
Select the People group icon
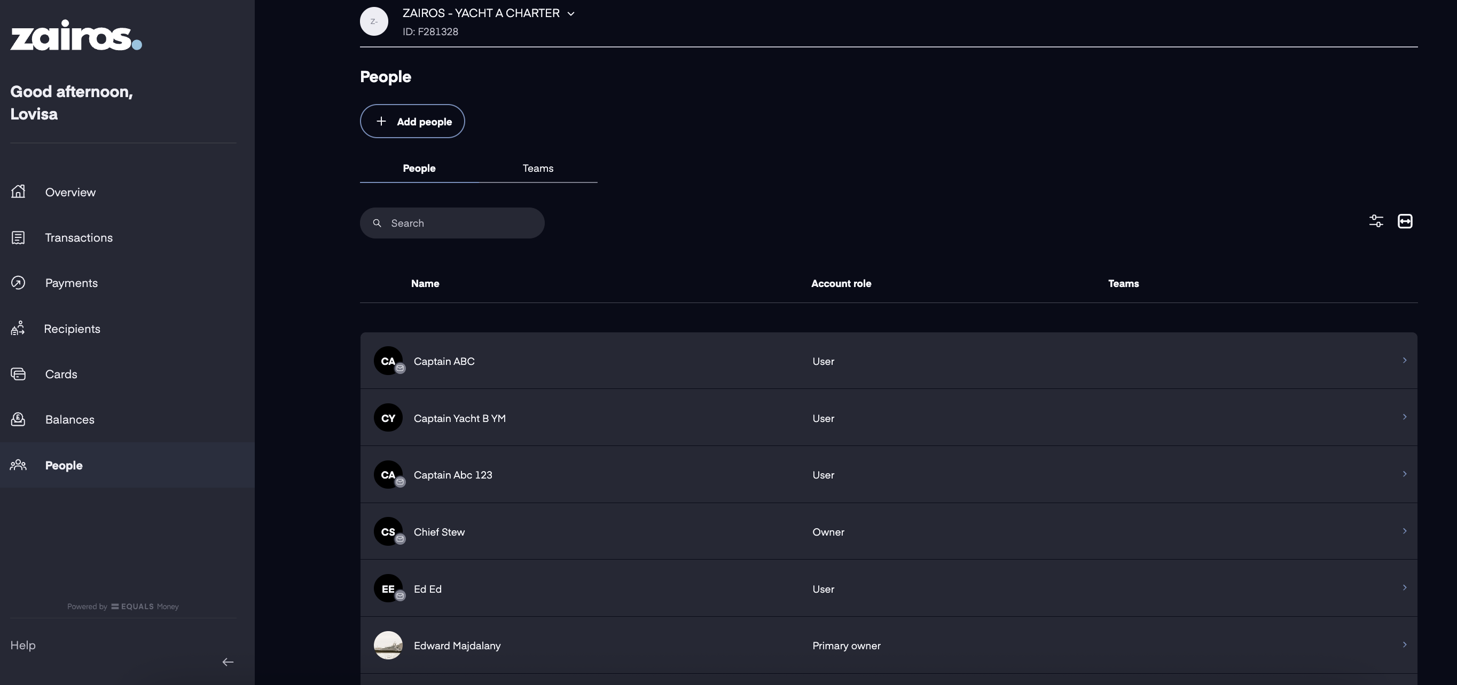(18, 465)
